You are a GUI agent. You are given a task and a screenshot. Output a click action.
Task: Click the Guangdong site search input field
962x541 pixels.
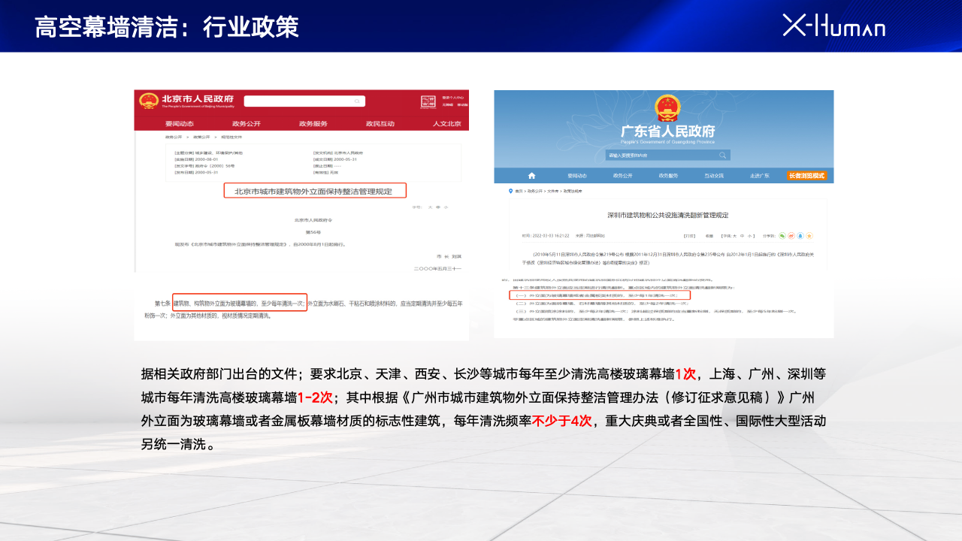pos(660,155)
